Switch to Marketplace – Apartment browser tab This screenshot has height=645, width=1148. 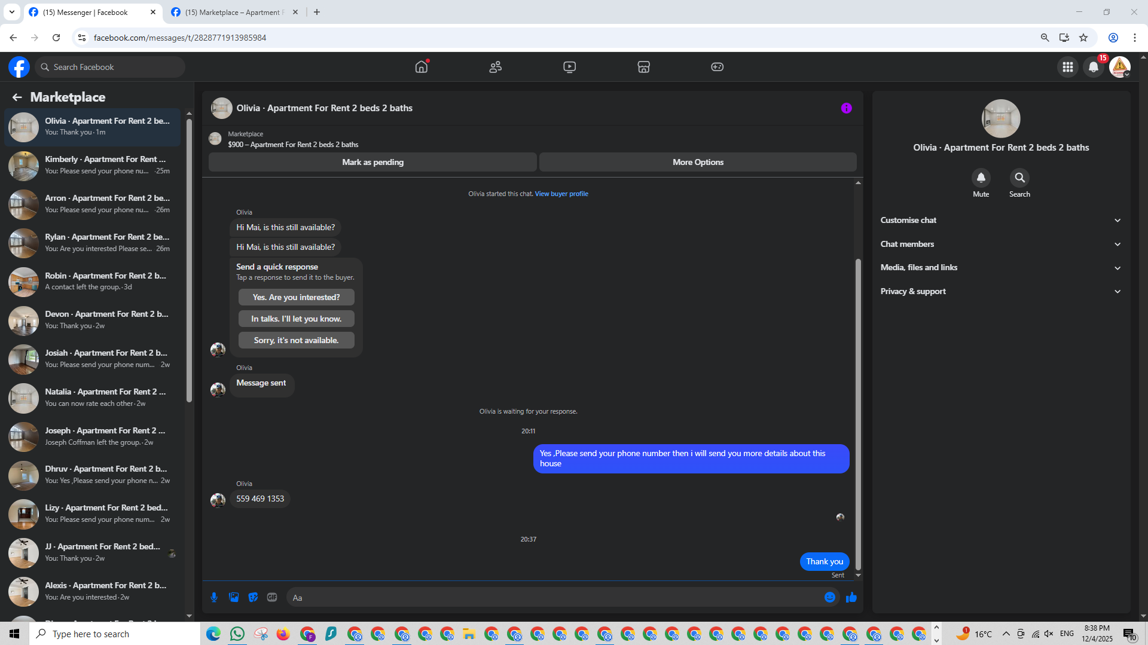(x=234, y=12)
